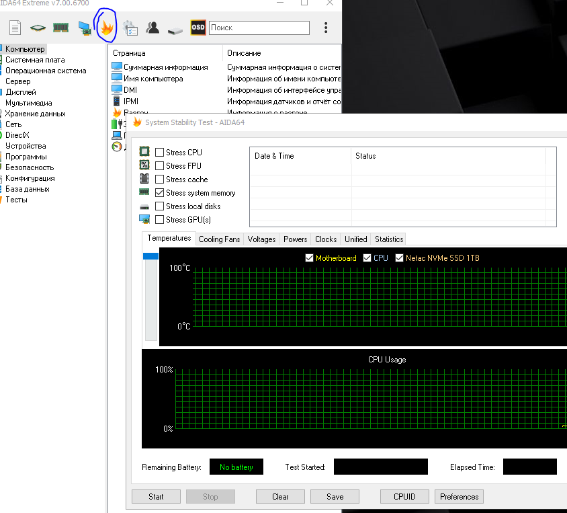This screenshot has height=513, width=567.
Task: Open the CPUID panel button
Action: click(404, 497)
